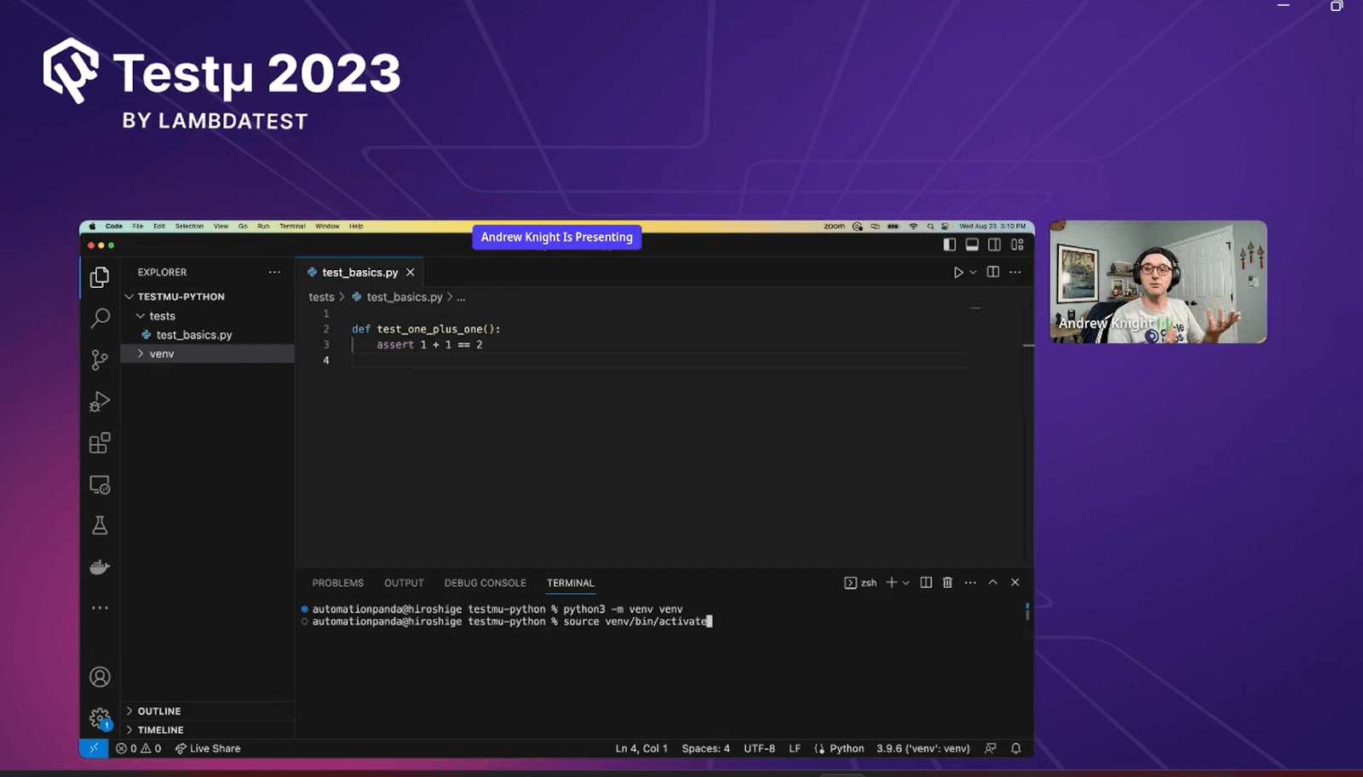Open the Extensions view

tap(100, 443)
